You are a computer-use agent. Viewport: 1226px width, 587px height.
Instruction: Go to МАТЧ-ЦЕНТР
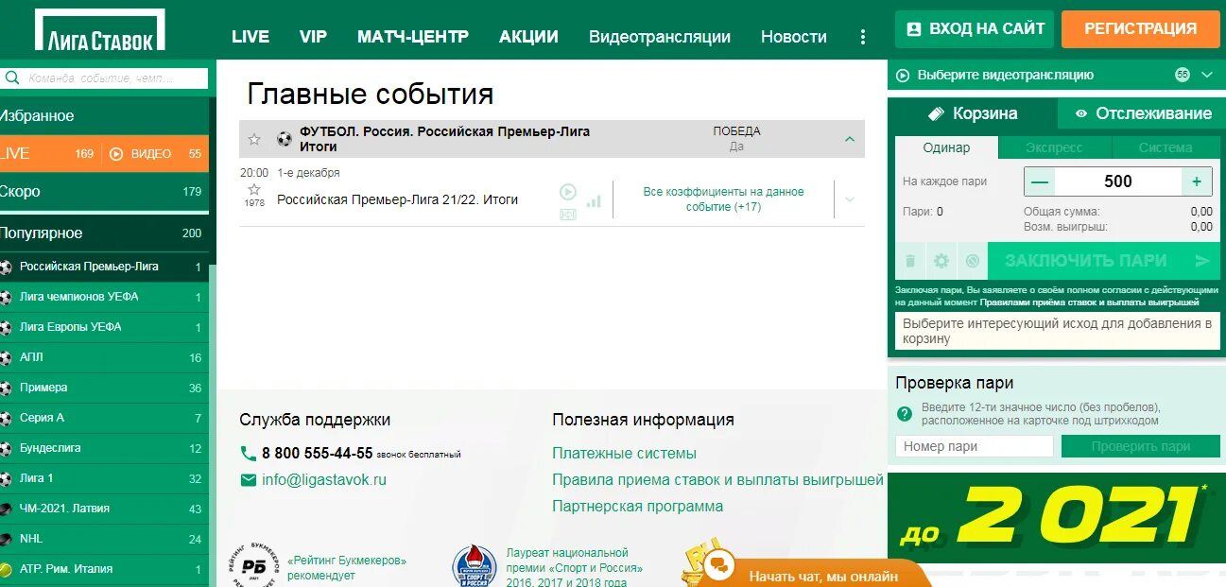(413, 37)
